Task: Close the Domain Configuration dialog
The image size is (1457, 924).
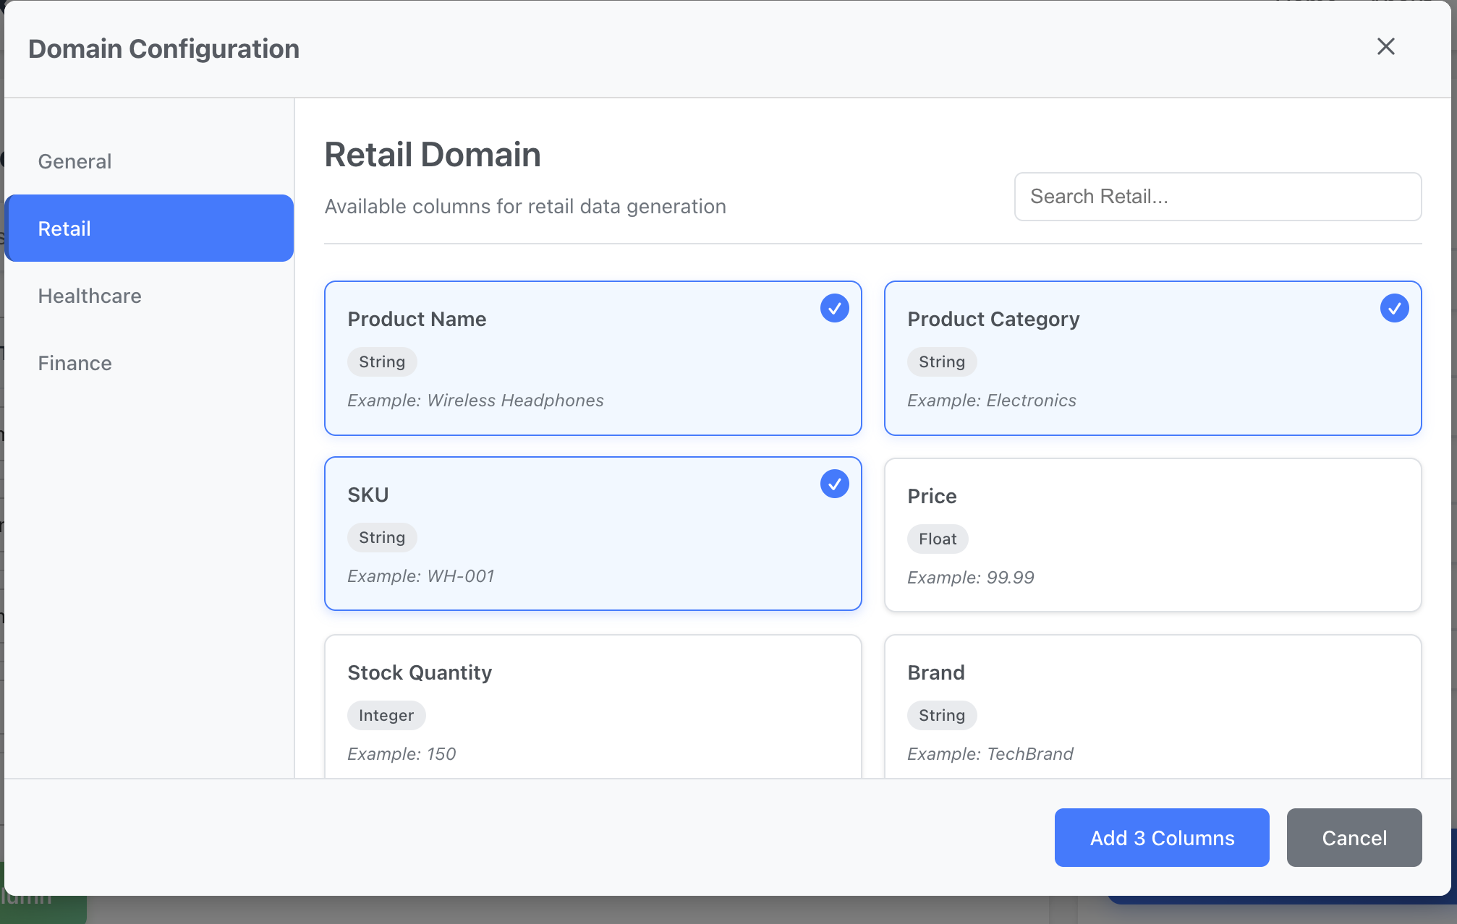Action: coord(1385,47)
